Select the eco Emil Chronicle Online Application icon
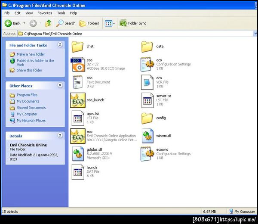 coord(78,136)
